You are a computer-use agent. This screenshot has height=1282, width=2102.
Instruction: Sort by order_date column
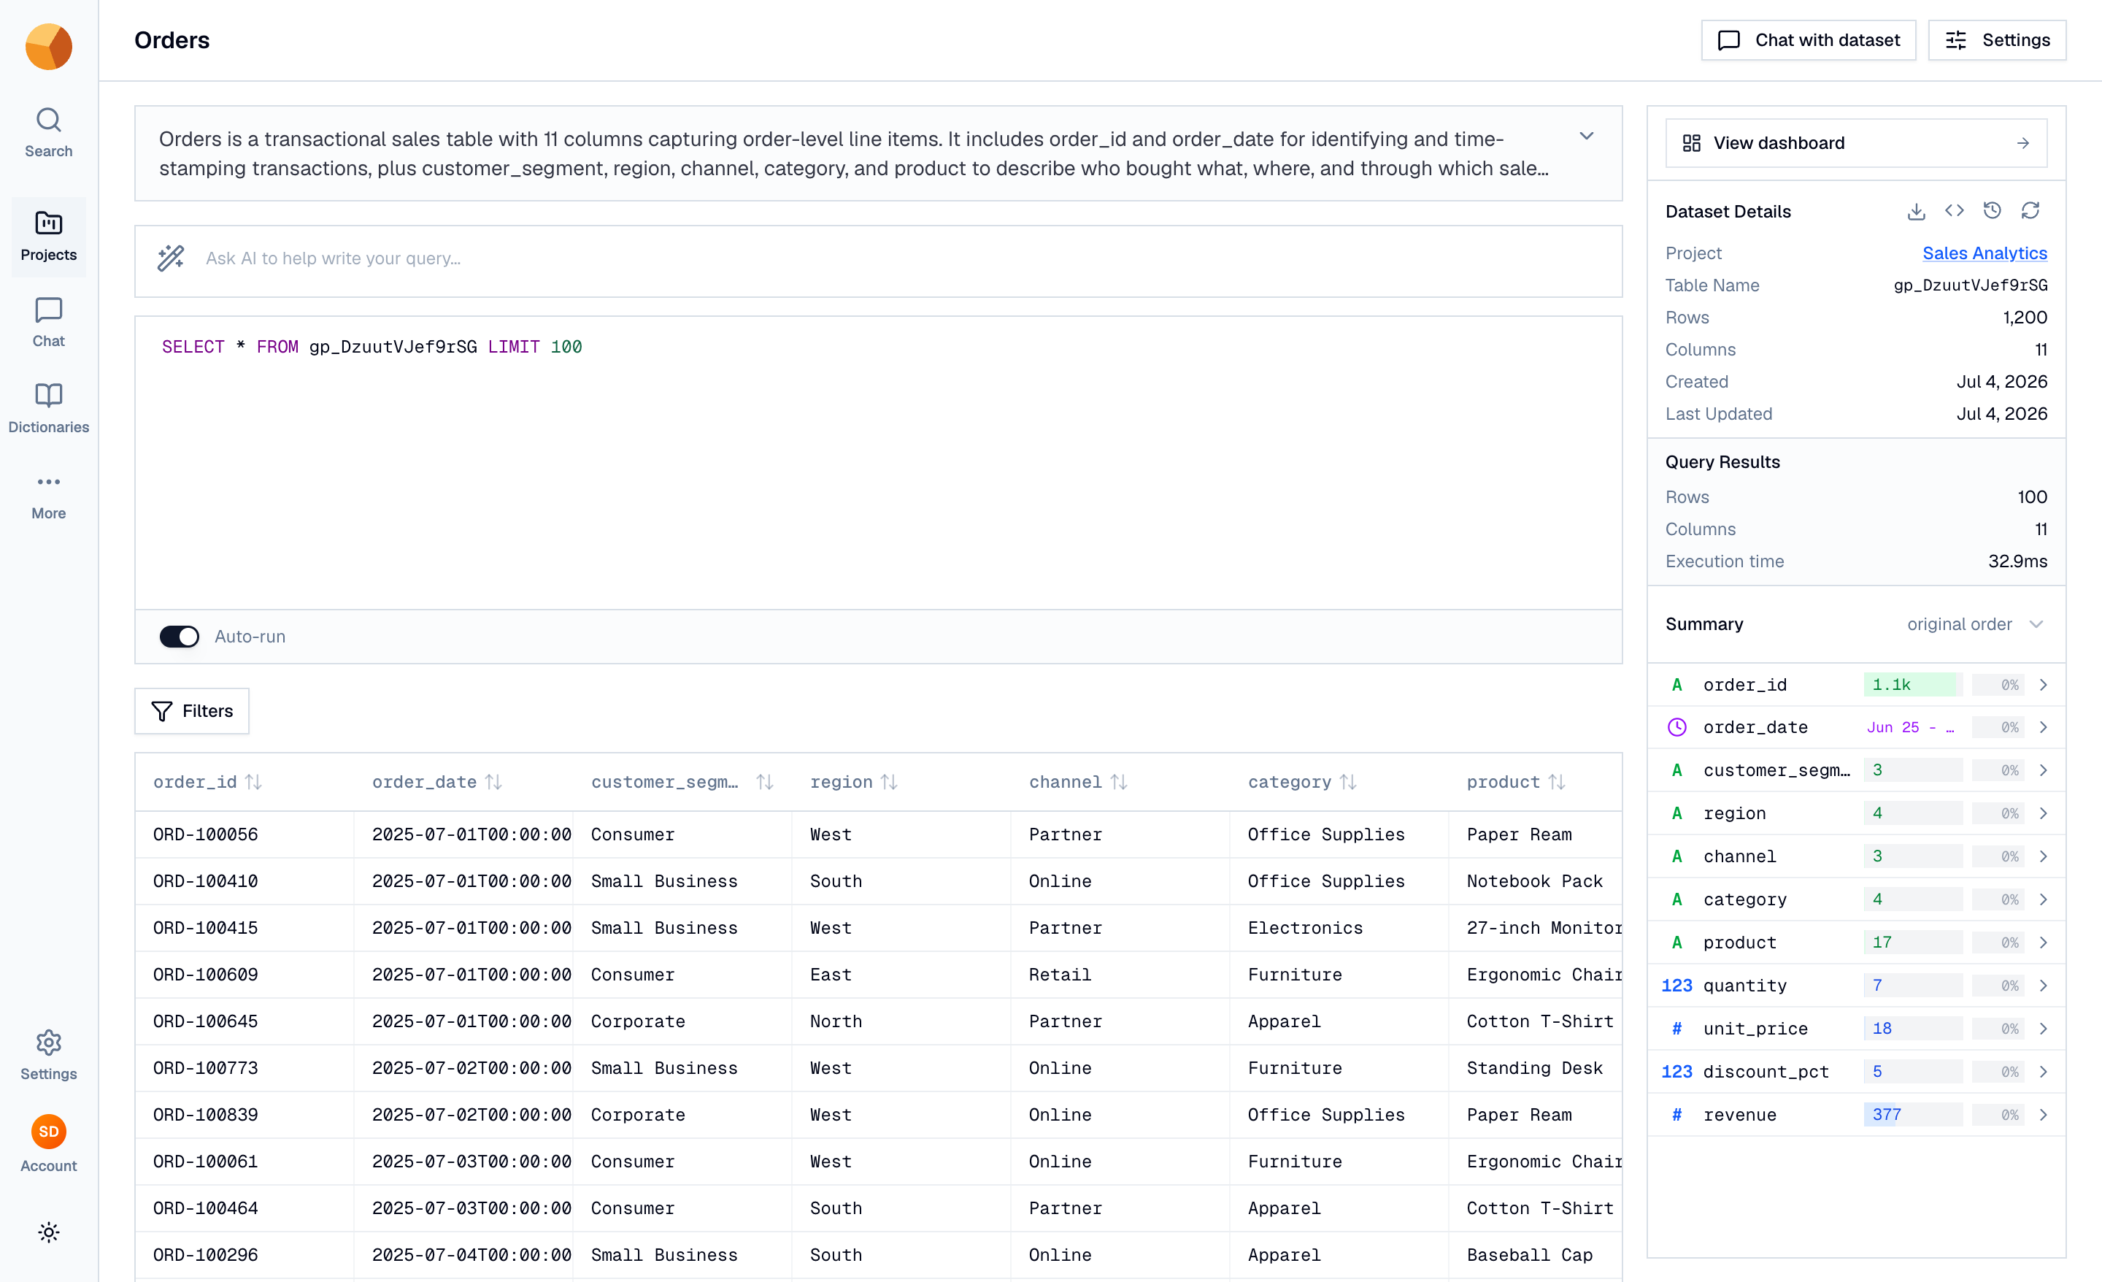(x=494, y=782)
